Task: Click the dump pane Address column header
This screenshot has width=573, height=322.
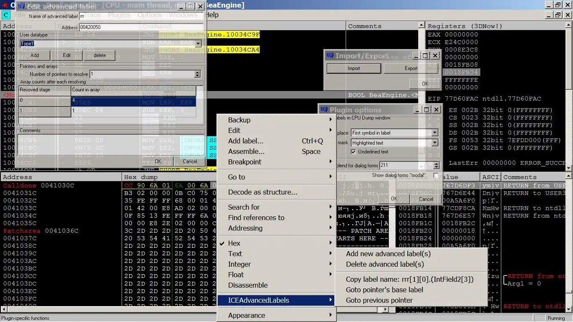Action: 62,177
